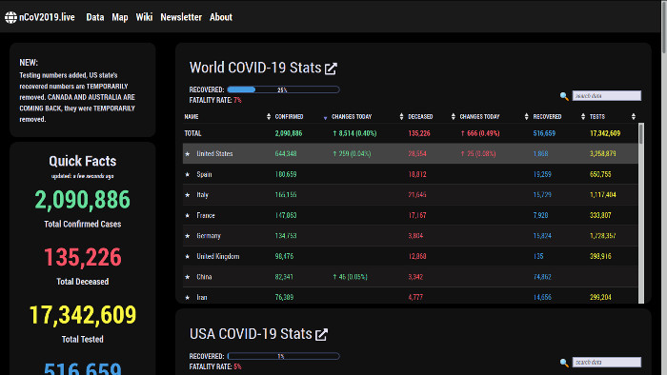The height and width of the screenshot is (375, 667).
Task: Click China recovered value 74,862
Action: click(542, 277)
